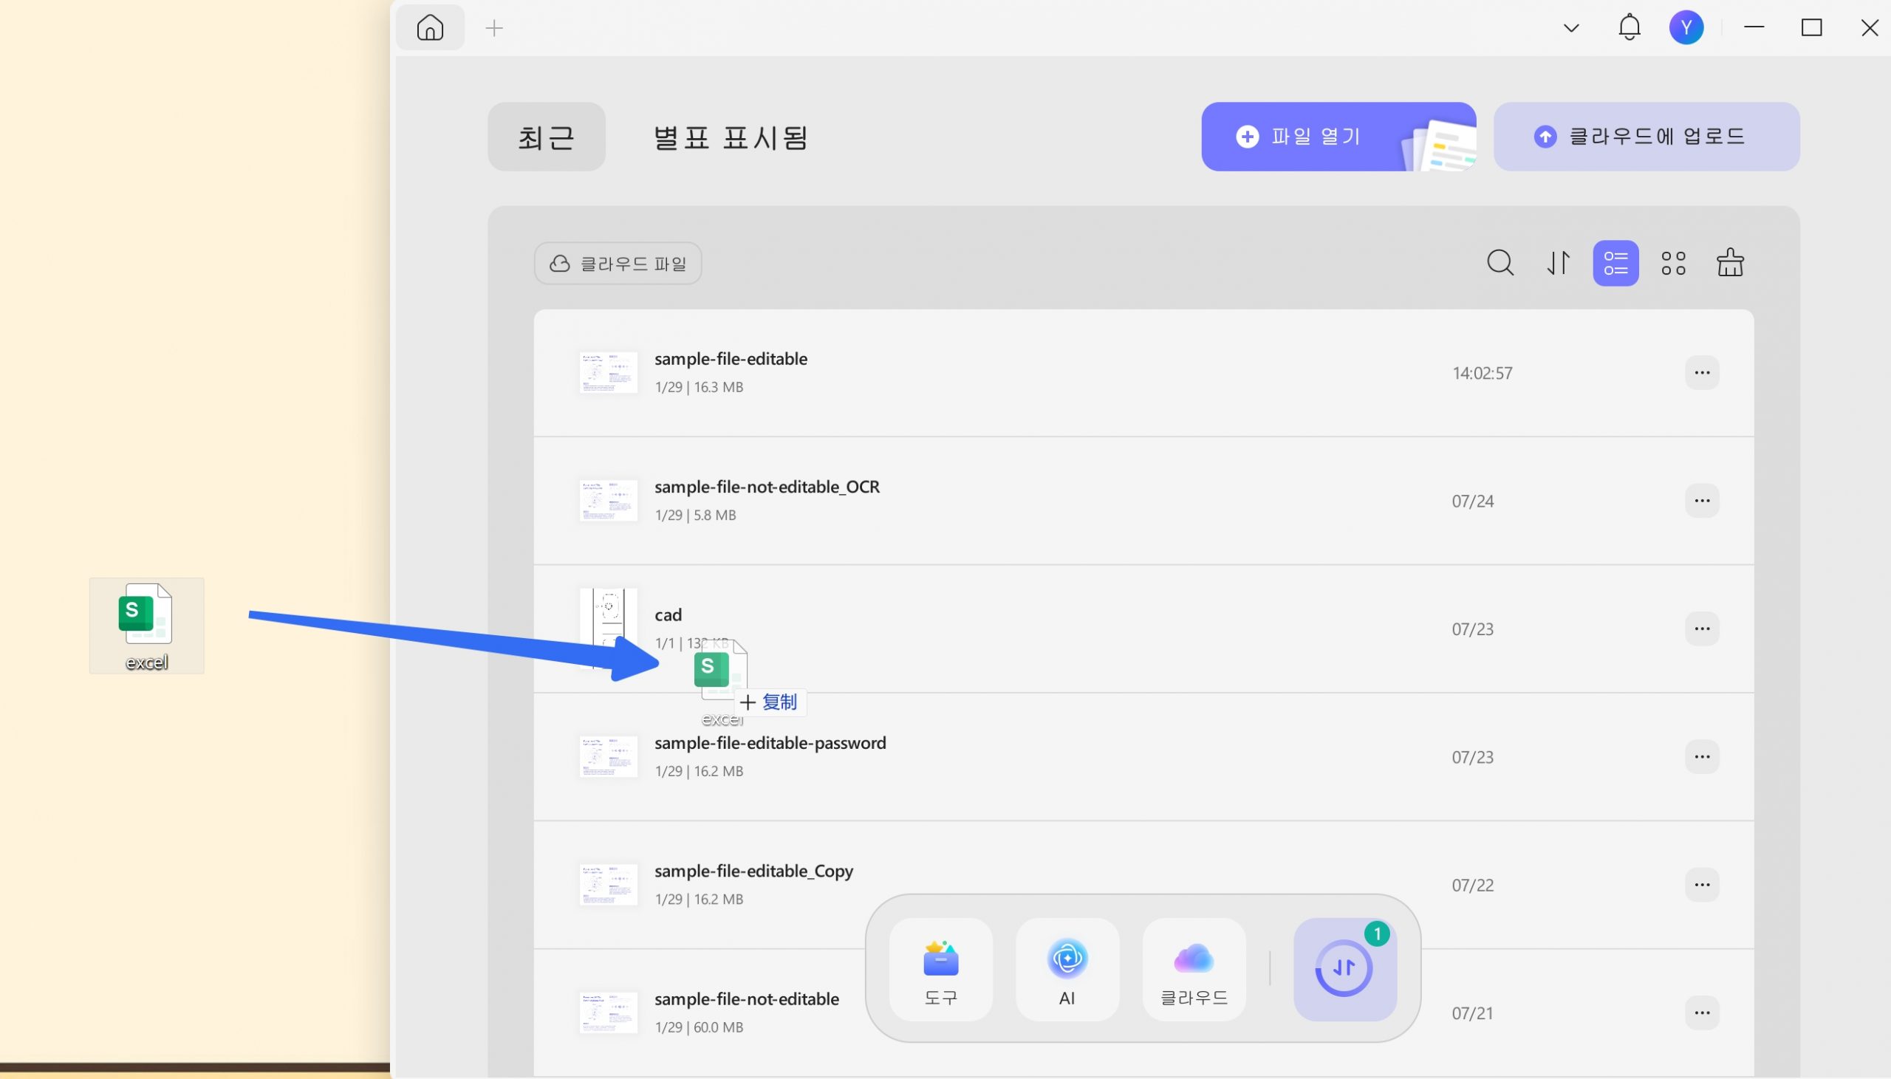This screenshot has width=1891, height=1079.
Task: Open the 클라우드 파일 filter button
Action: click(x=618, y=263)
